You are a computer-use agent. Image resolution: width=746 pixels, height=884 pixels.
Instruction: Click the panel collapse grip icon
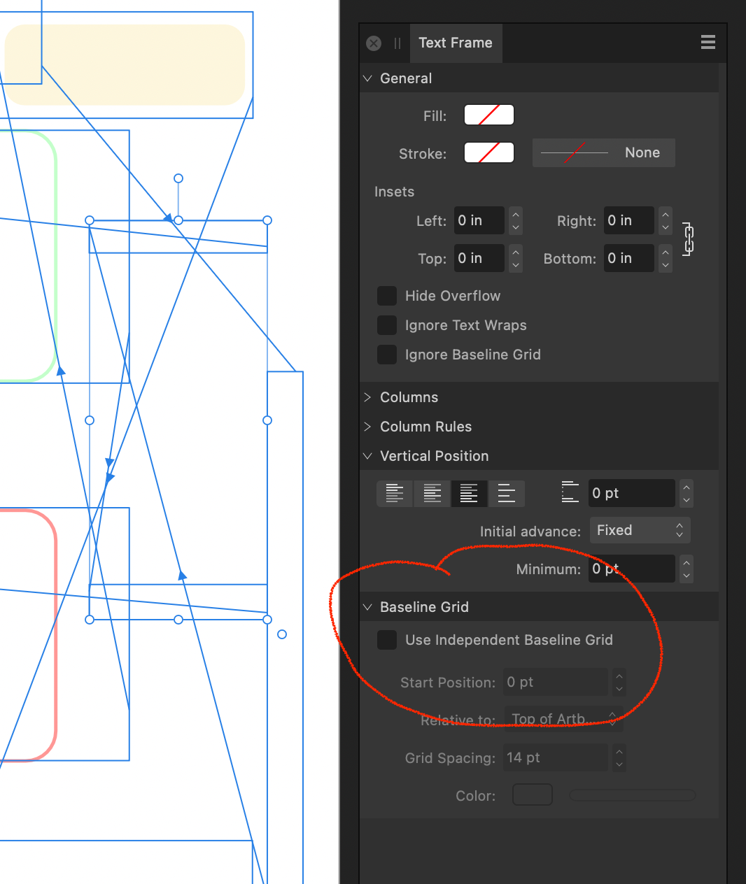397,43
